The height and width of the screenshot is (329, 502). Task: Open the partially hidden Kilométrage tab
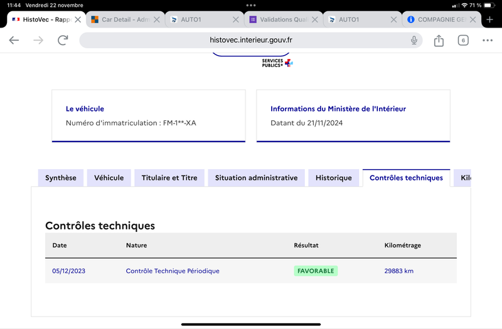(x=462, y=178)
